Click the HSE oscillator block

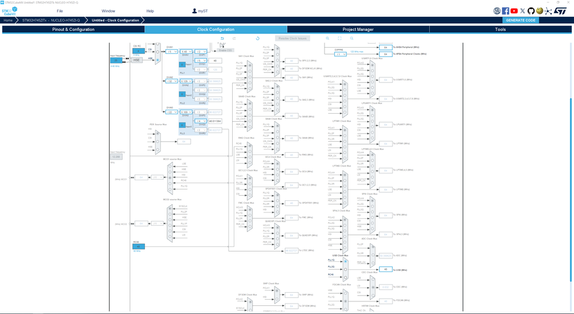pyautogui.click(x=137, y=60)
